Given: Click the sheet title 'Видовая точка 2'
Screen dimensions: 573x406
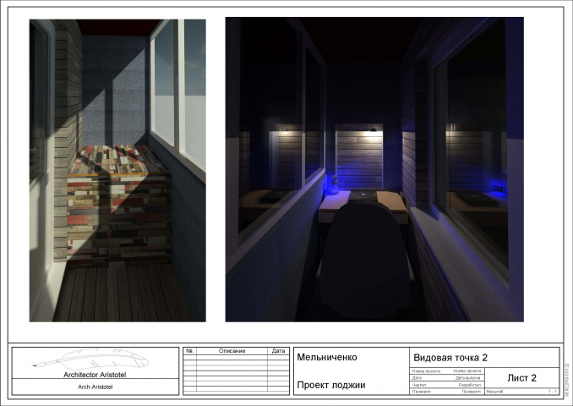Looking at the screenshot, I should pyautogui.click(x=450, y=357).
